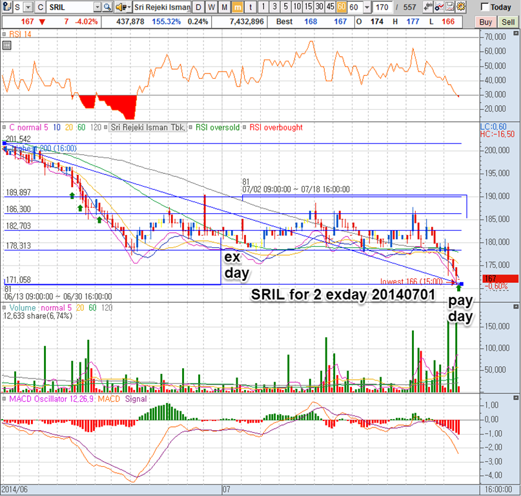This screenshot has height=496, width=521.
Task: Toggle the C normal price legend marker
Action: click(5, 127)
